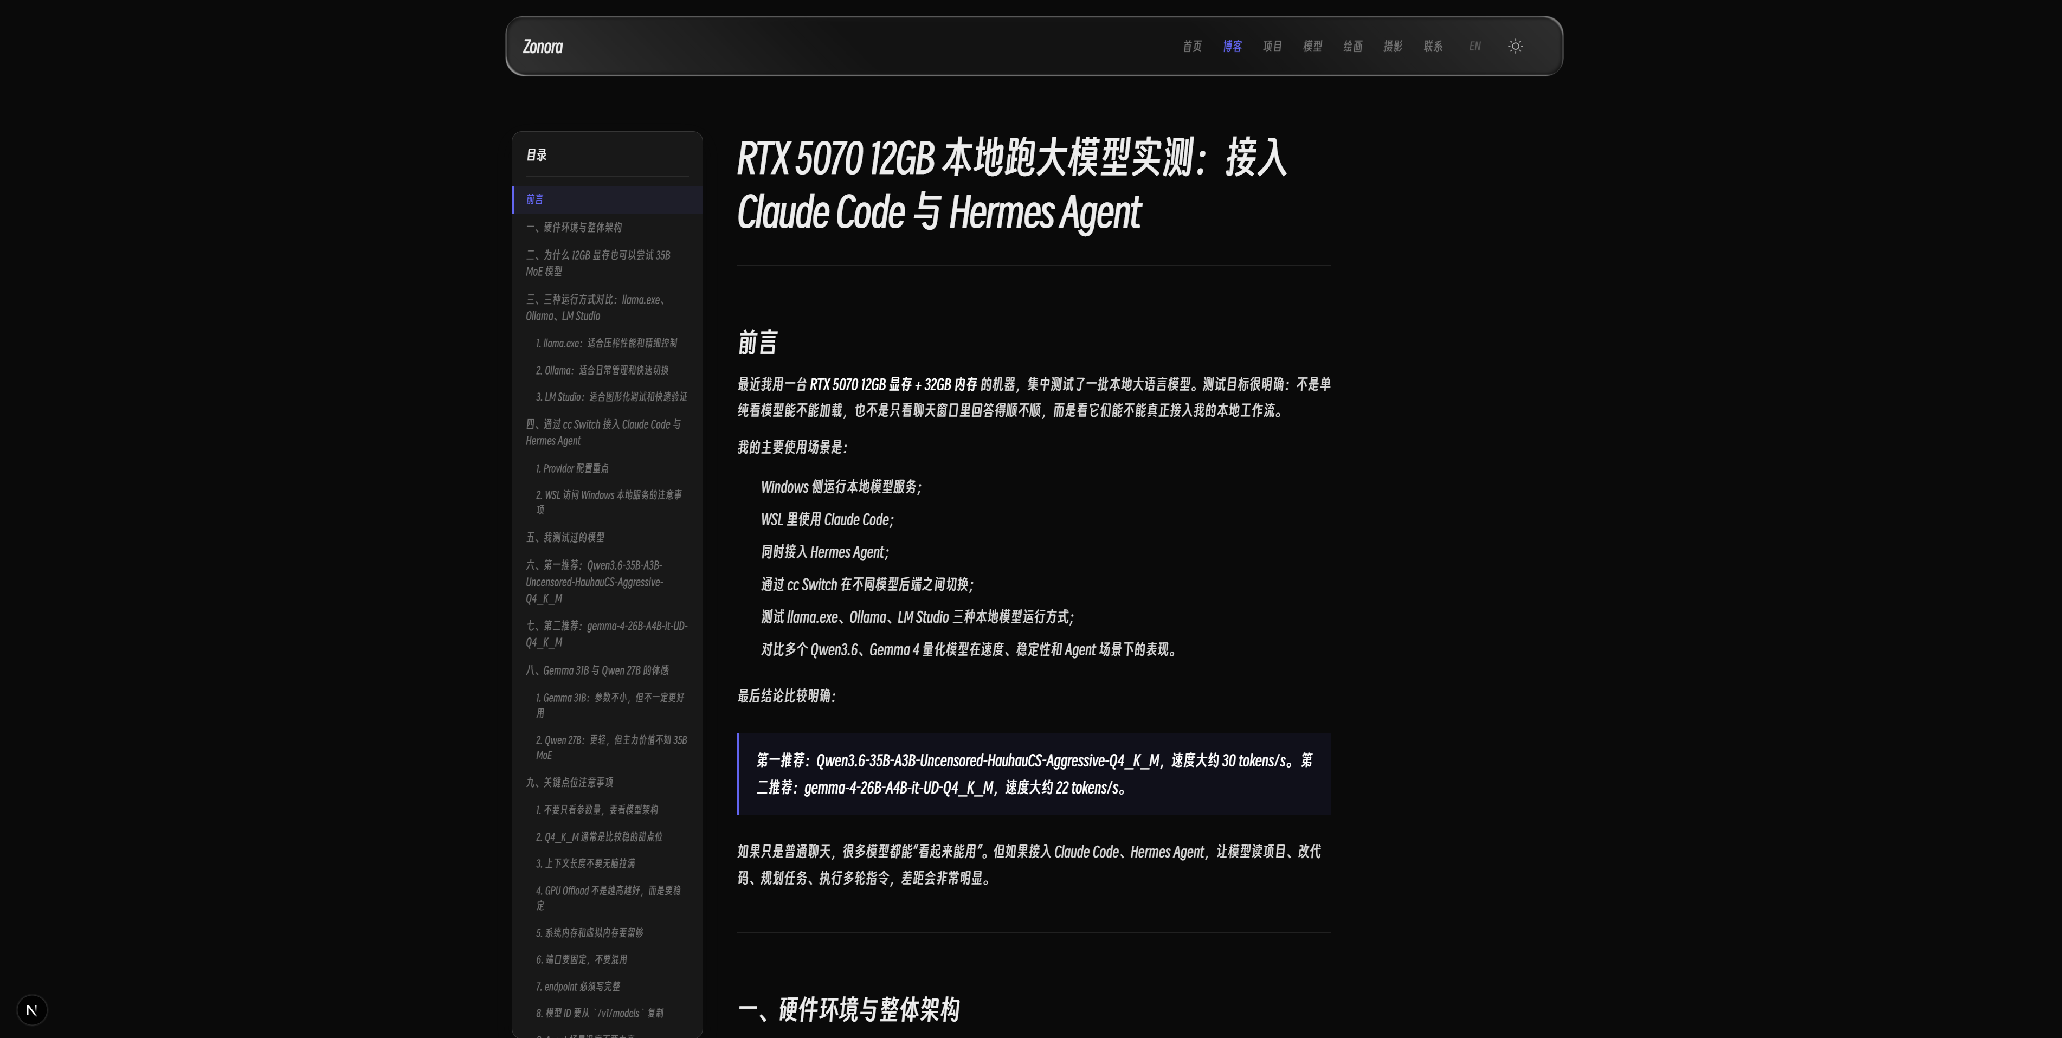Click list item 通过 cc Switch 在不同模型后端之间切换

pos(867,585)
